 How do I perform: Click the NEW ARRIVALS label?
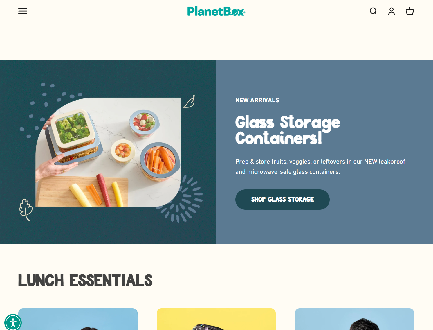coord(257,100)
